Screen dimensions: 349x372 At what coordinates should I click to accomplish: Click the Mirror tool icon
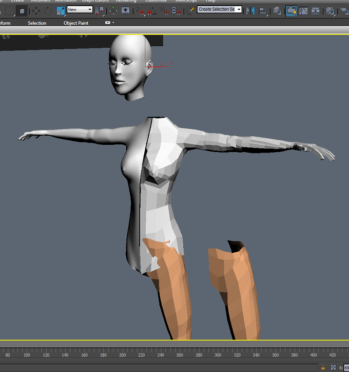[x=250, y=11]
